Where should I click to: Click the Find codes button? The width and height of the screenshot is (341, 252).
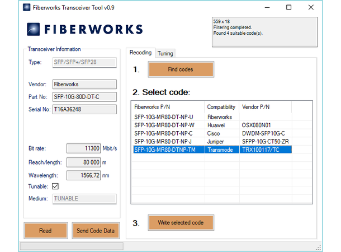point(181,69)
